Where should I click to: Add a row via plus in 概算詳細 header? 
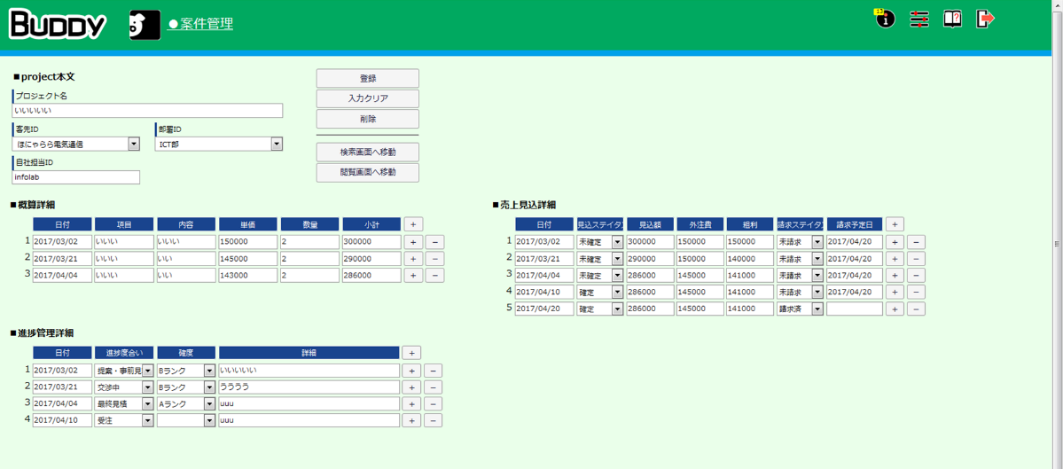(x=413, y=225)
